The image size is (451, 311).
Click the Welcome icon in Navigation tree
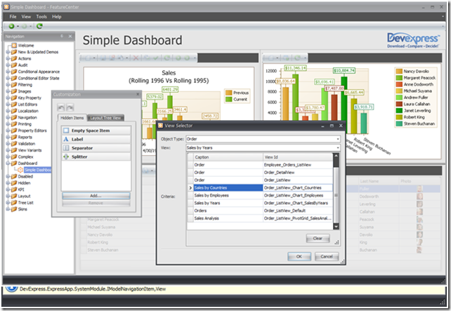pyautogui.click(x=14, y=46)
